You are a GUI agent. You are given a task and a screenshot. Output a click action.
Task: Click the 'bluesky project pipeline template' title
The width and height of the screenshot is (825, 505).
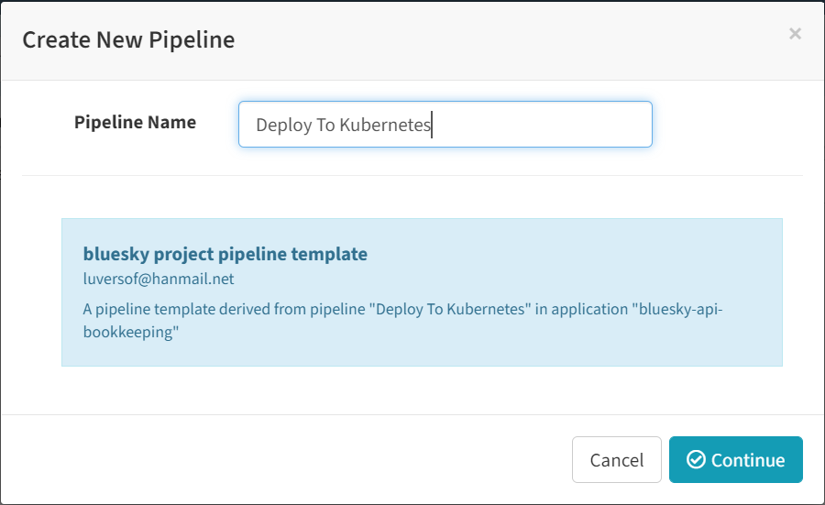pos(225,254)
